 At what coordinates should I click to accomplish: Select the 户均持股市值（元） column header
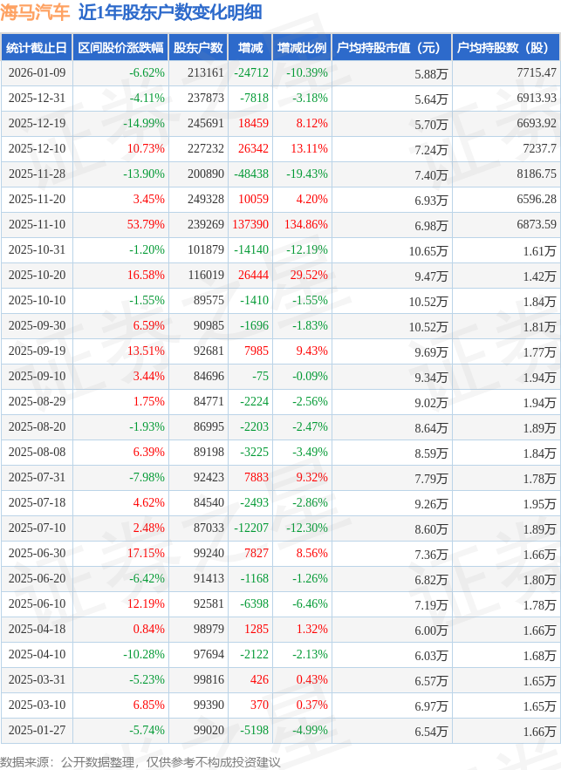[x=390, y=48]
